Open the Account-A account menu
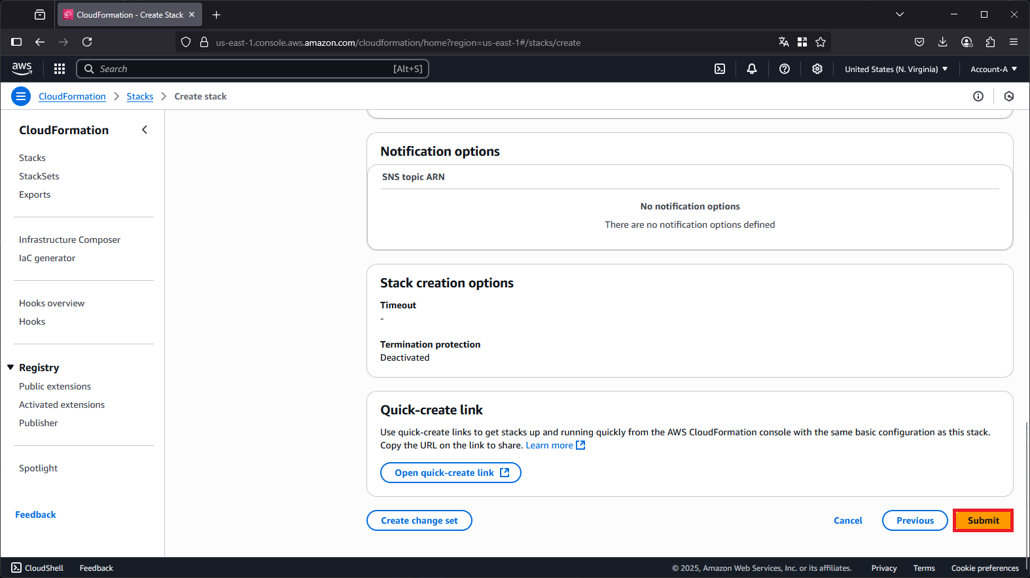 point(993,69)
